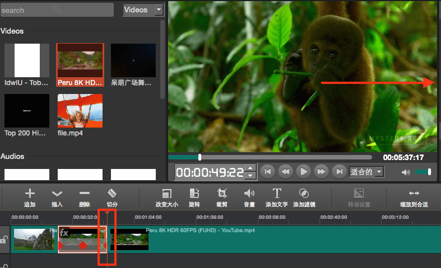441x268 pixels.
Task: Click the 00:01:04:00 ruler mark
Action: pos(148,217)
